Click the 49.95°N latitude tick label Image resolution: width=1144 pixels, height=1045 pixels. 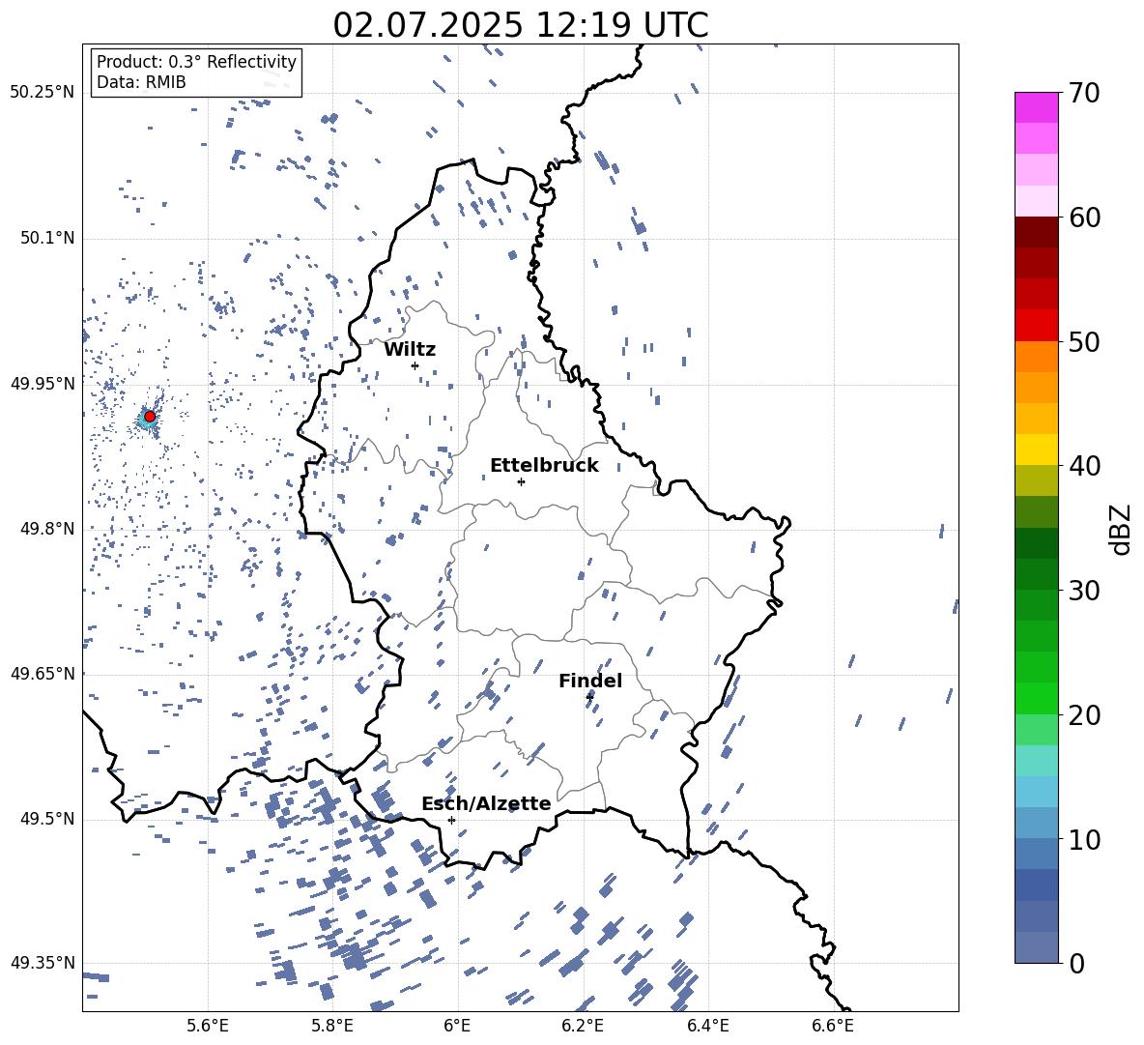(x=43, y=384)
